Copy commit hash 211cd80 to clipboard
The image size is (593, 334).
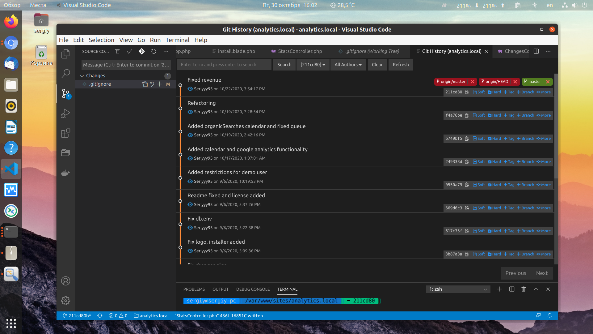tap(467, 92)
